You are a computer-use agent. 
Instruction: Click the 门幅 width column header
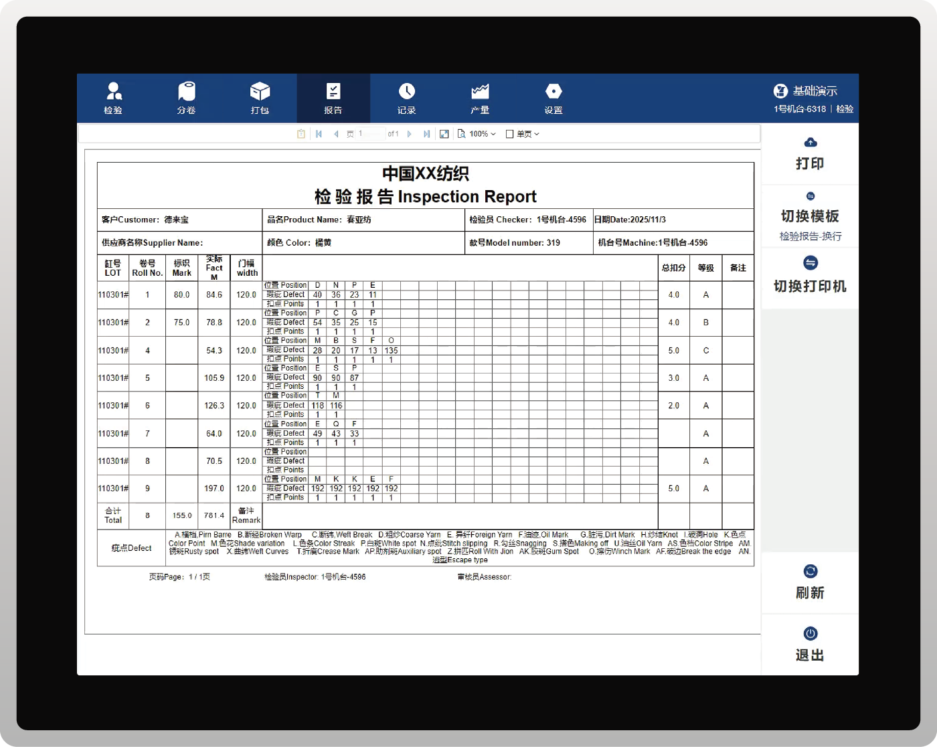click(x=246, y=268)
